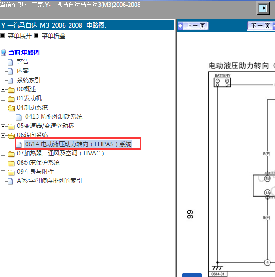Select the 01发动机 label
The width and height of the screenshot is (275, 277).
(x=29, y=99)
